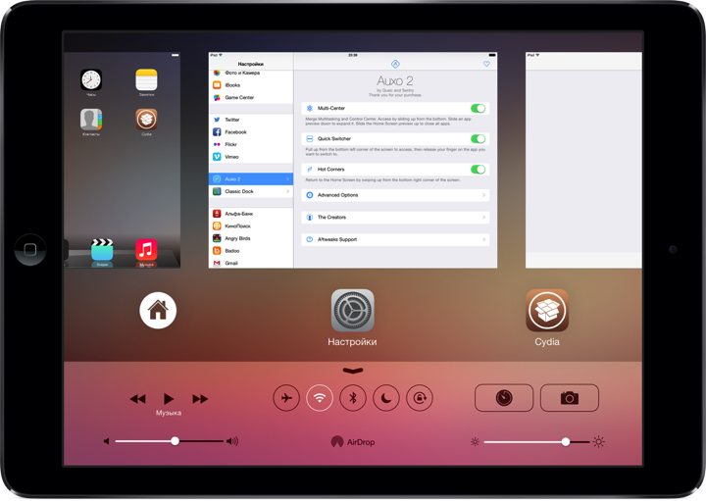The height and width of the screenshot is (501, 706).
Task: Turn off the Hot Corners switch
Action: point(479,170)
